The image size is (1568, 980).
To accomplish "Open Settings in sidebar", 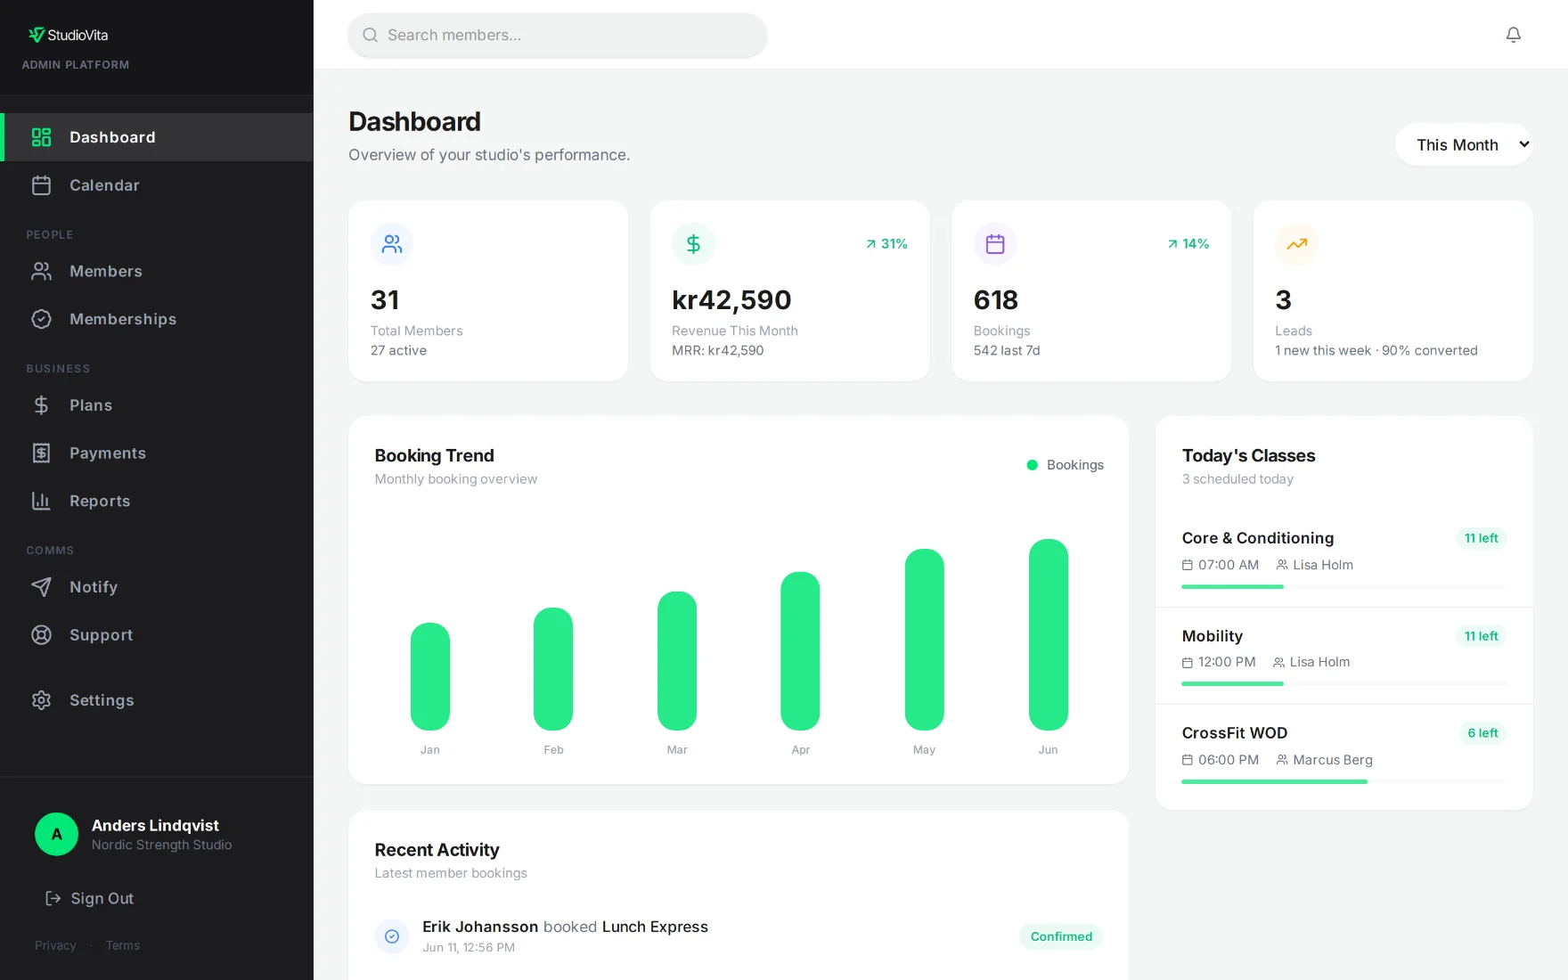I will [x=157, y=700].
